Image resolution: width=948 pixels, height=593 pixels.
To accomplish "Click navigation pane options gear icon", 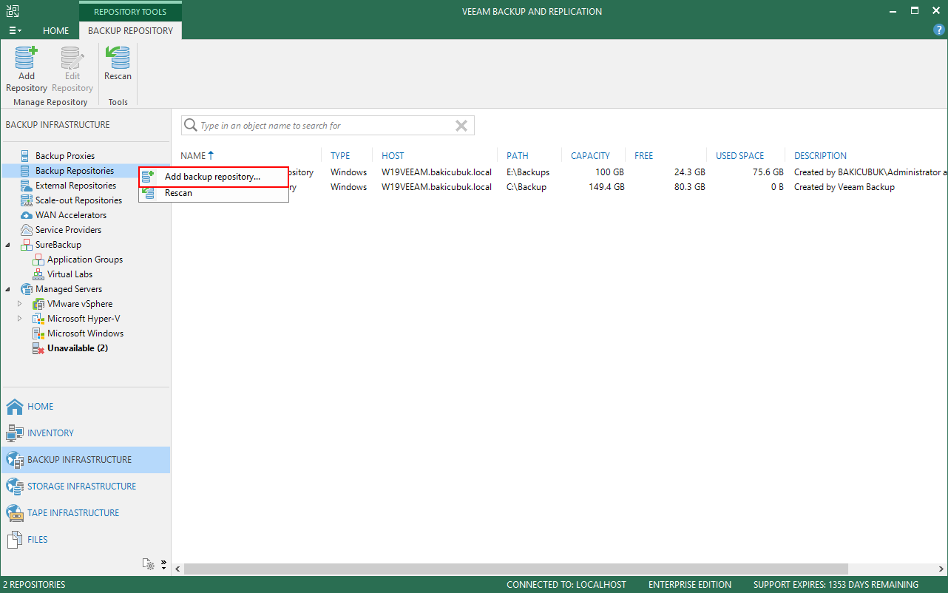I will [149, 563].
